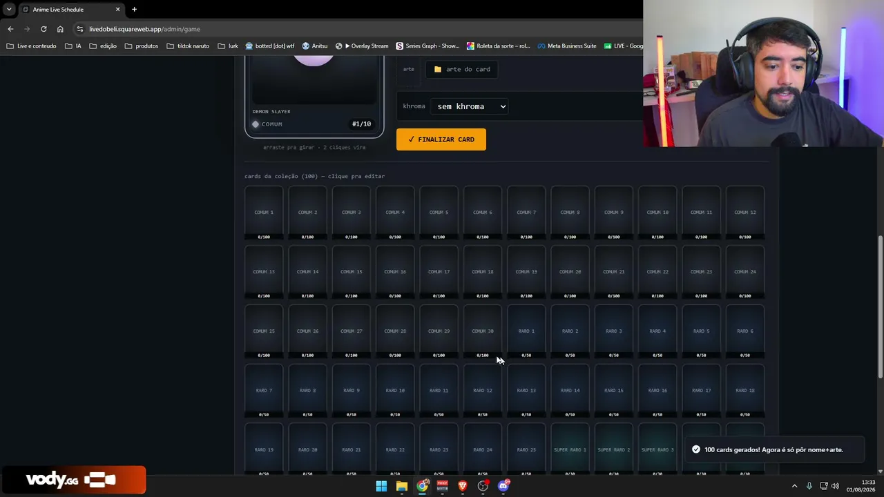Viewport: 884px width, 497px height.
Task: Open Discord from the taskbar
Action: pos(503,486)
